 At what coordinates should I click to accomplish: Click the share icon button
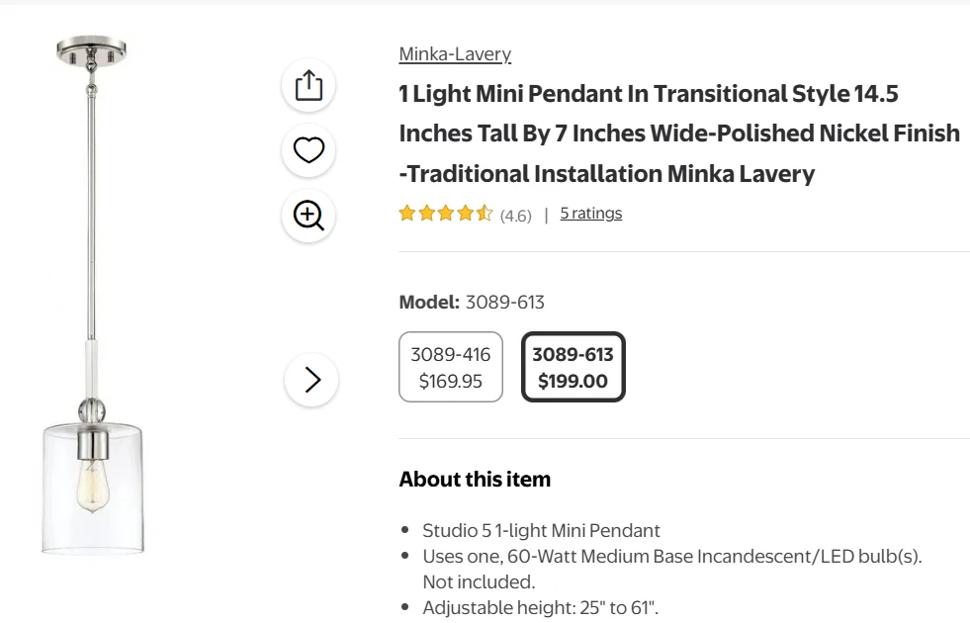(309, 85)
